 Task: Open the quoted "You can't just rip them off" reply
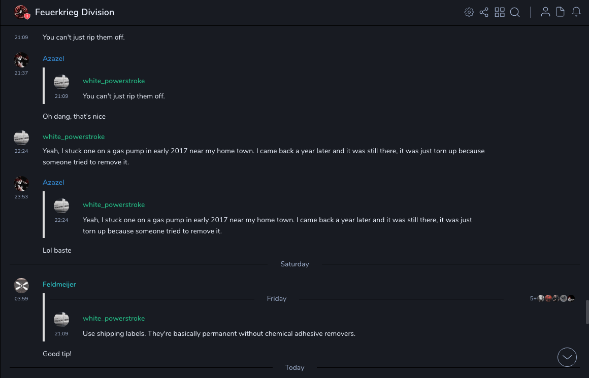(x=124, y=96)
